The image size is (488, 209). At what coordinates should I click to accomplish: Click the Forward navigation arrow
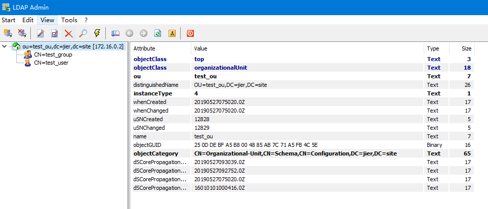143,33
